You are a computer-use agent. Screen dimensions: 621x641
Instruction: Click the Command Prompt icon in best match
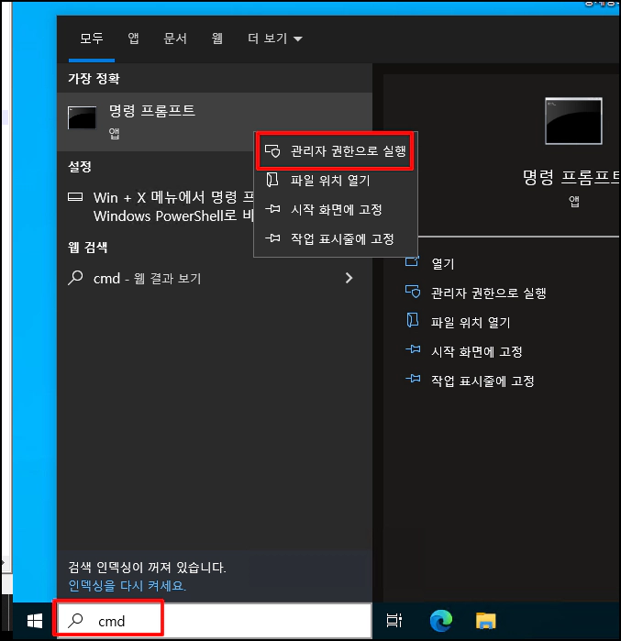83,117
